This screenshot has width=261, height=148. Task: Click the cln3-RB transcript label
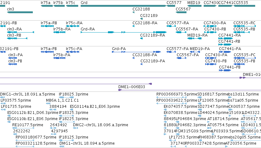[14, 35]
